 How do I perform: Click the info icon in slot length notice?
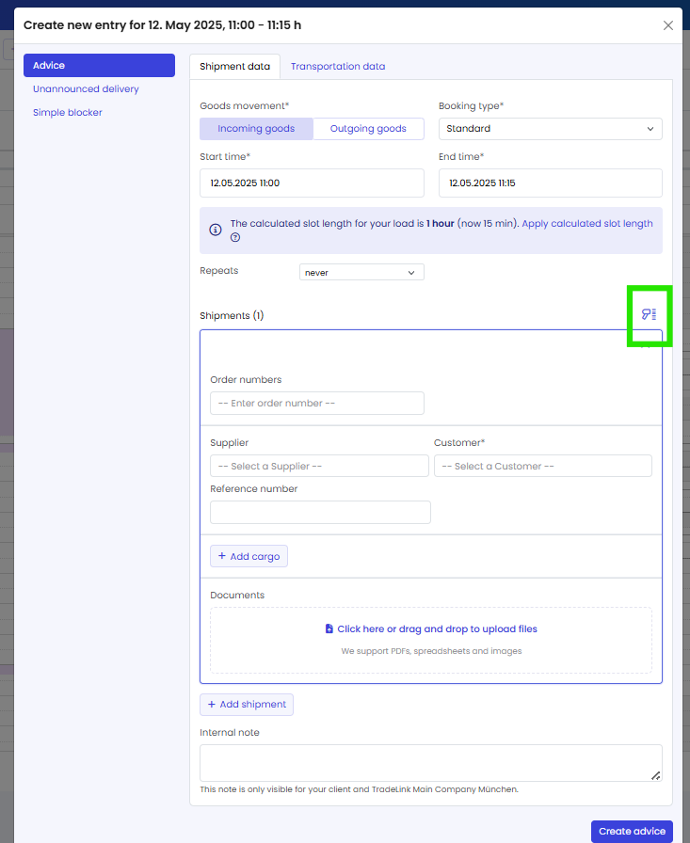click(x=216, y=230)
